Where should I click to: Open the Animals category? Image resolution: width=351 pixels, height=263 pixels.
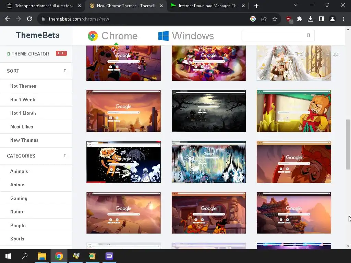tap(19, 171)
